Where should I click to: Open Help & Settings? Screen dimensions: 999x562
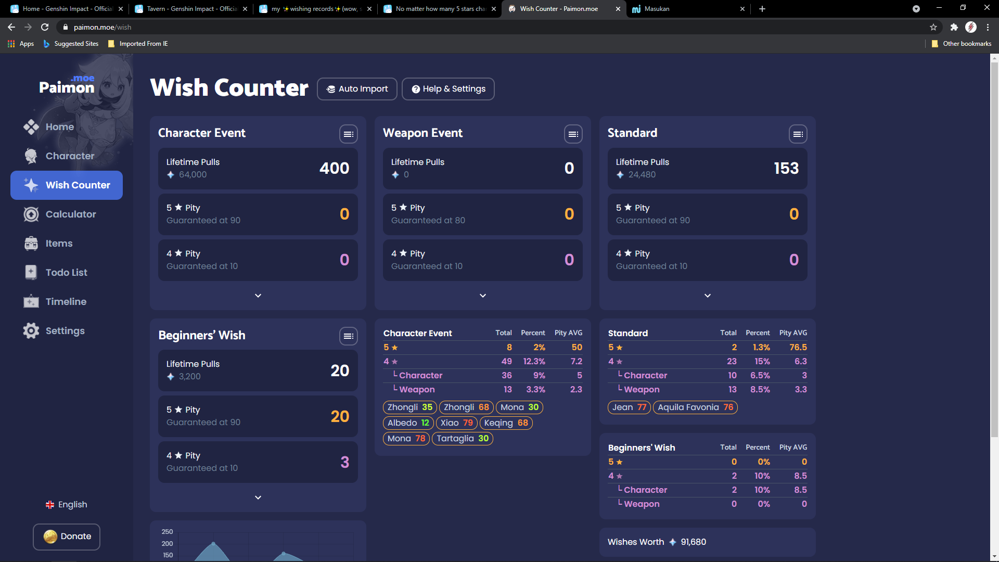(x=448, y=89)
